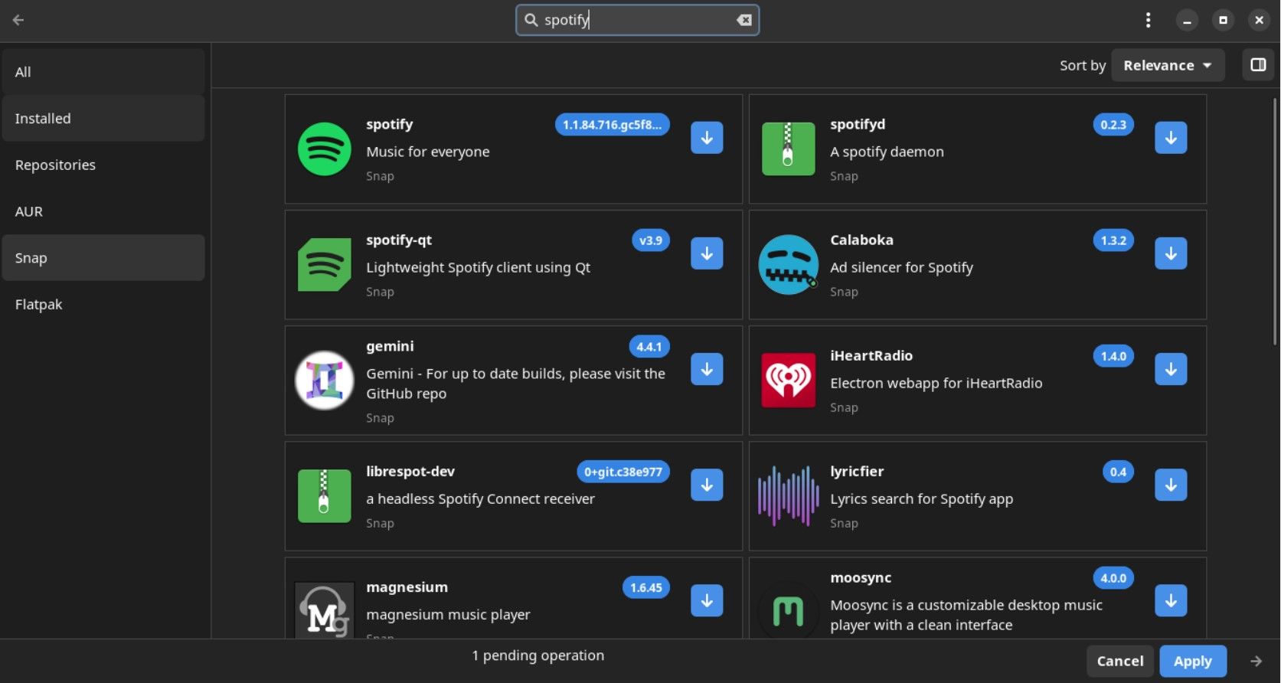Click the spotify-qt download arrow button
The width and height of the screenshot is (1281, 683).
coord(707,253)
